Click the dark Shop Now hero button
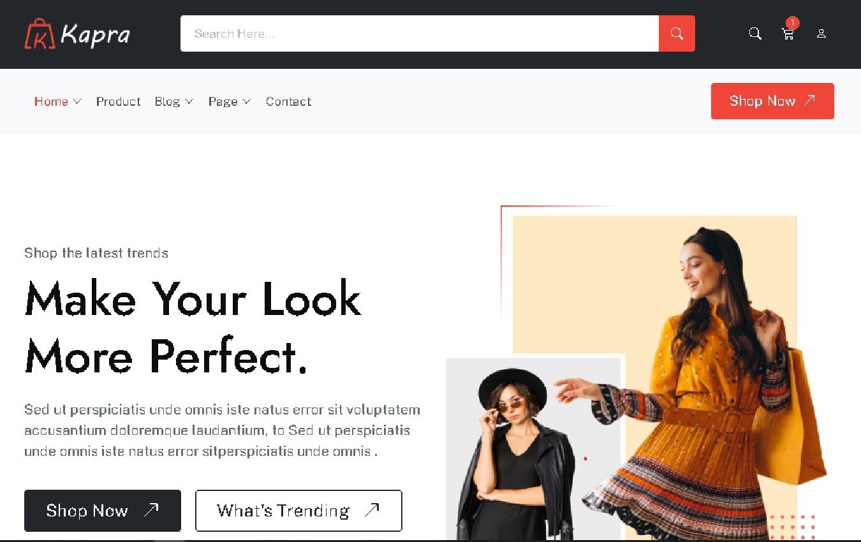The height and width of the screenshot is (542, 861). point(103,510)
